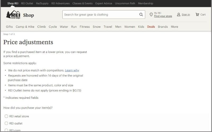The width and height of the screenshot is (212, 132).
Task: Expand the Fitness category
Action: point(85,27)
